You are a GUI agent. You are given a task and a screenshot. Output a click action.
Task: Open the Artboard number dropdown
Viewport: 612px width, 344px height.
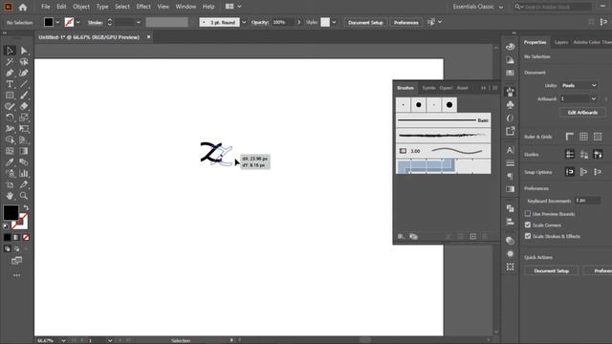pyautogui.click(x=594, y=98)
